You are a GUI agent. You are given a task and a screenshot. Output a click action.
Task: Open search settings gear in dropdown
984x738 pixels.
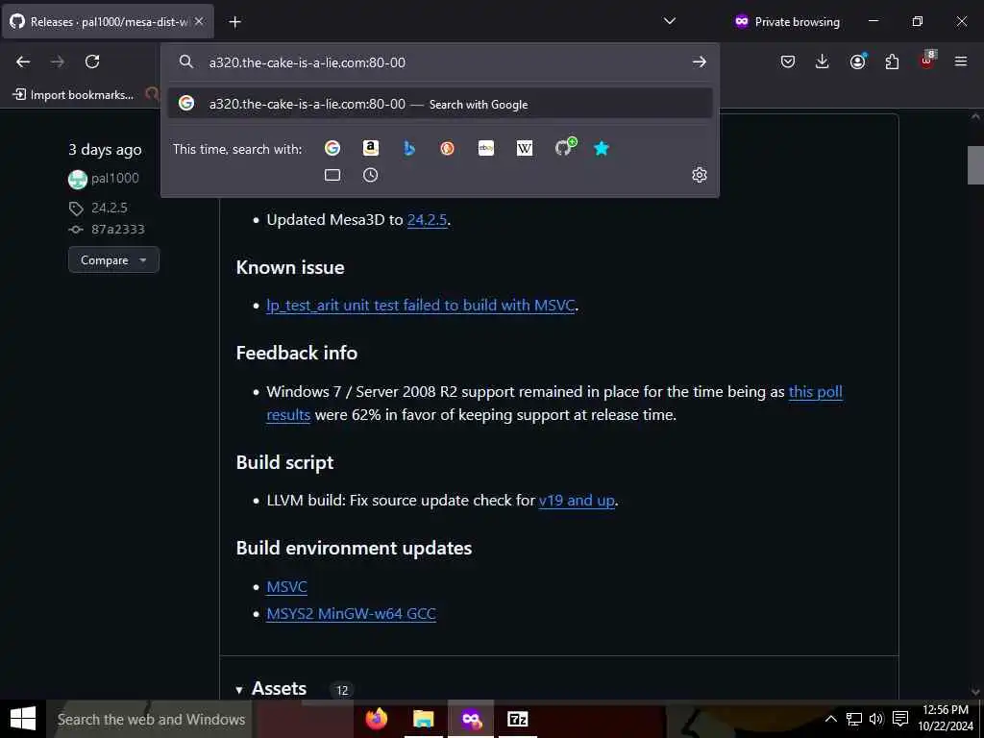coord(700,175)
